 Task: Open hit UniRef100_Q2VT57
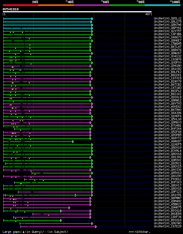168,31
